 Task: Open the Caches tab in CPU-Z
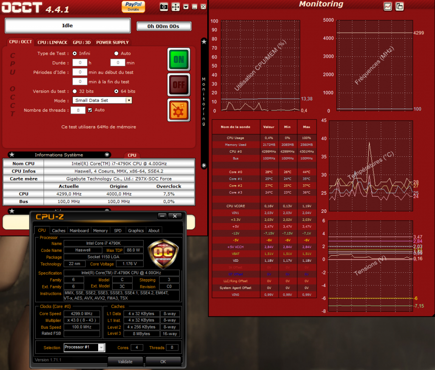59,231
